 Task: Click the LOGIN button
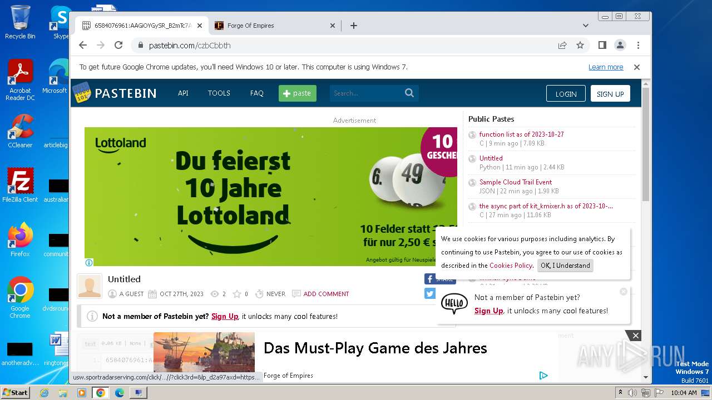[566, 94]
